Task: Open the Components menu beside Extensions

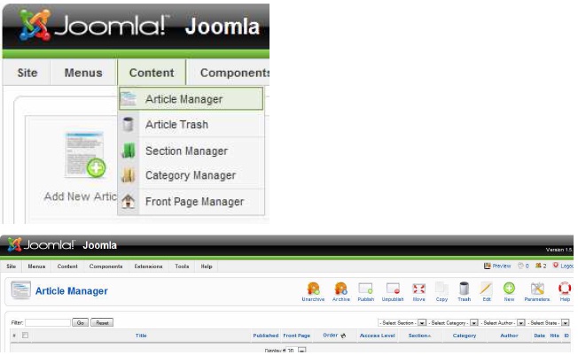Action: pyautogui.click(x=105, y=266)
